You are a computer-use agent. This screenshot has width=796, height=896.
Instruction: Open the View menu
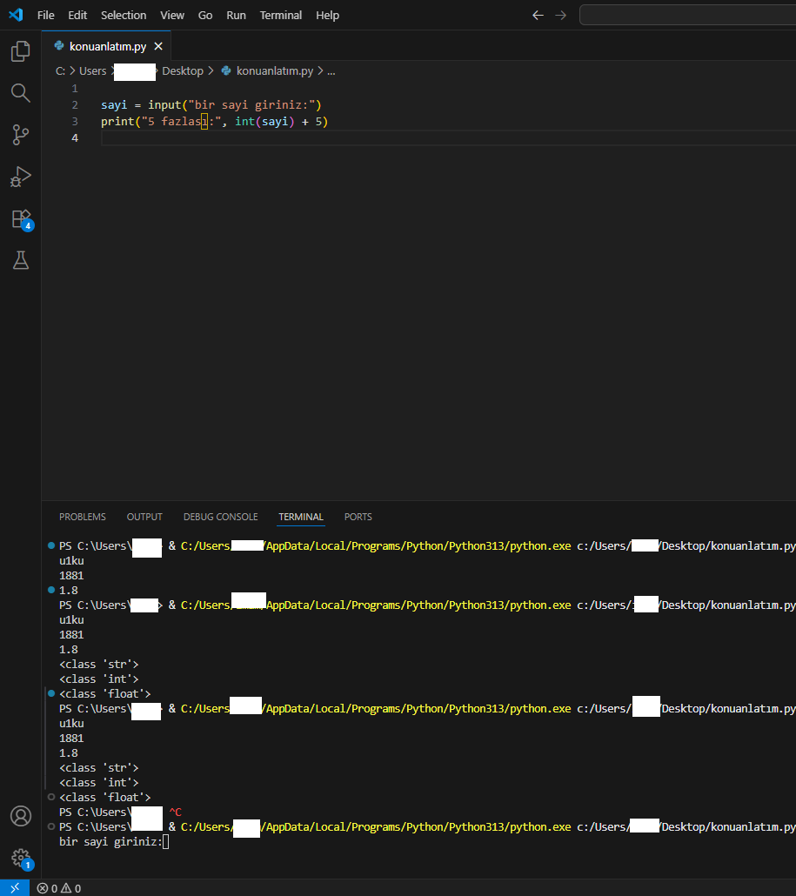point(172,16)
